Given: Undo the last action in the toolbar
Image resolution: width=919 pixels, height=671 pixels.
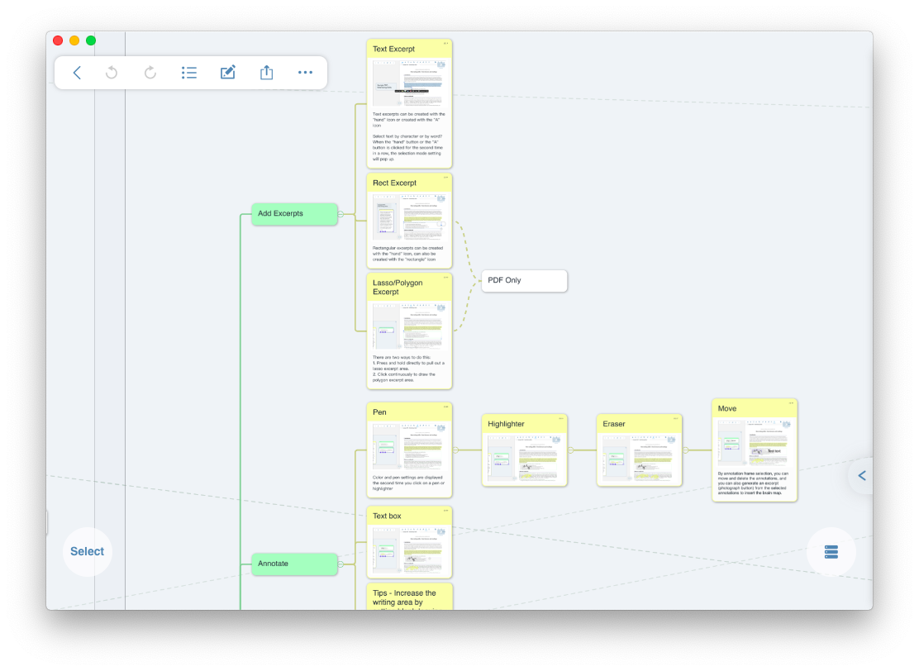Looking at the screenshot, I should (112, 73).
